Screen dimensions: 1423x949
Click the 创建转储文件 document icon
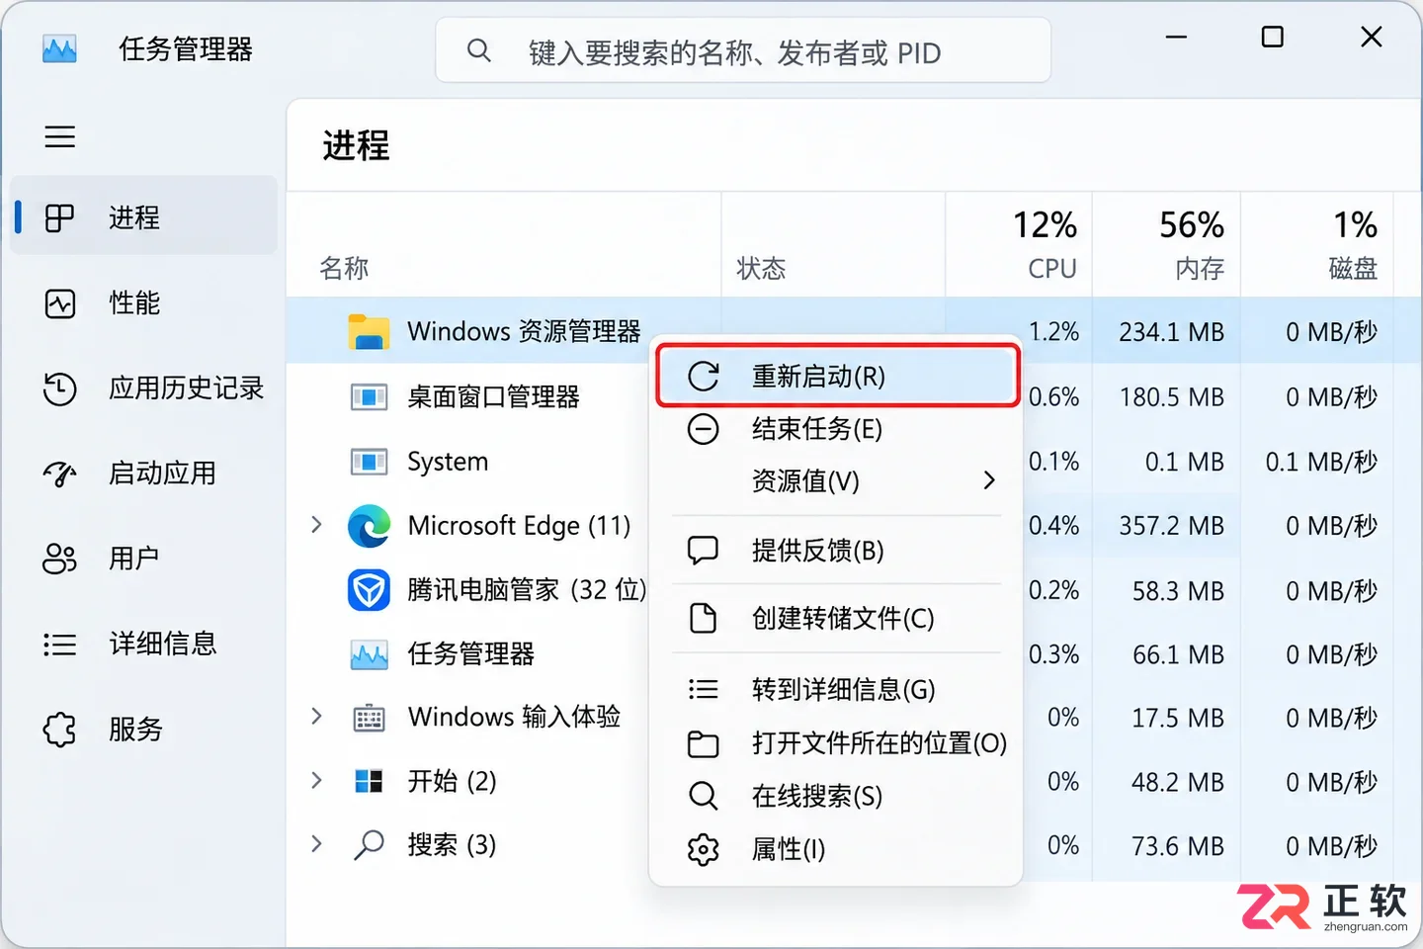(704, 618)
